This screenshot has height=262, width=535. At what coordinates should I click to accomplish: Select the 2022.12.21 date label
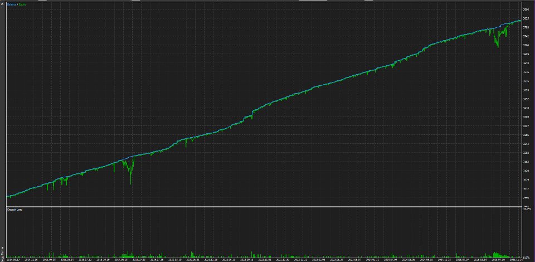click(300, 260)
